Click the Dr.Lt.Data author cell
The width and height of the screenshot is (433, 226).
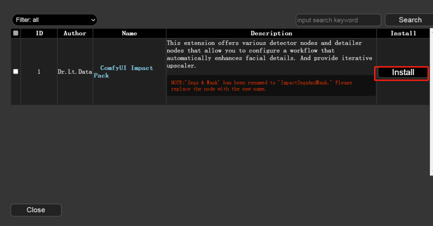tap(75, 71)
